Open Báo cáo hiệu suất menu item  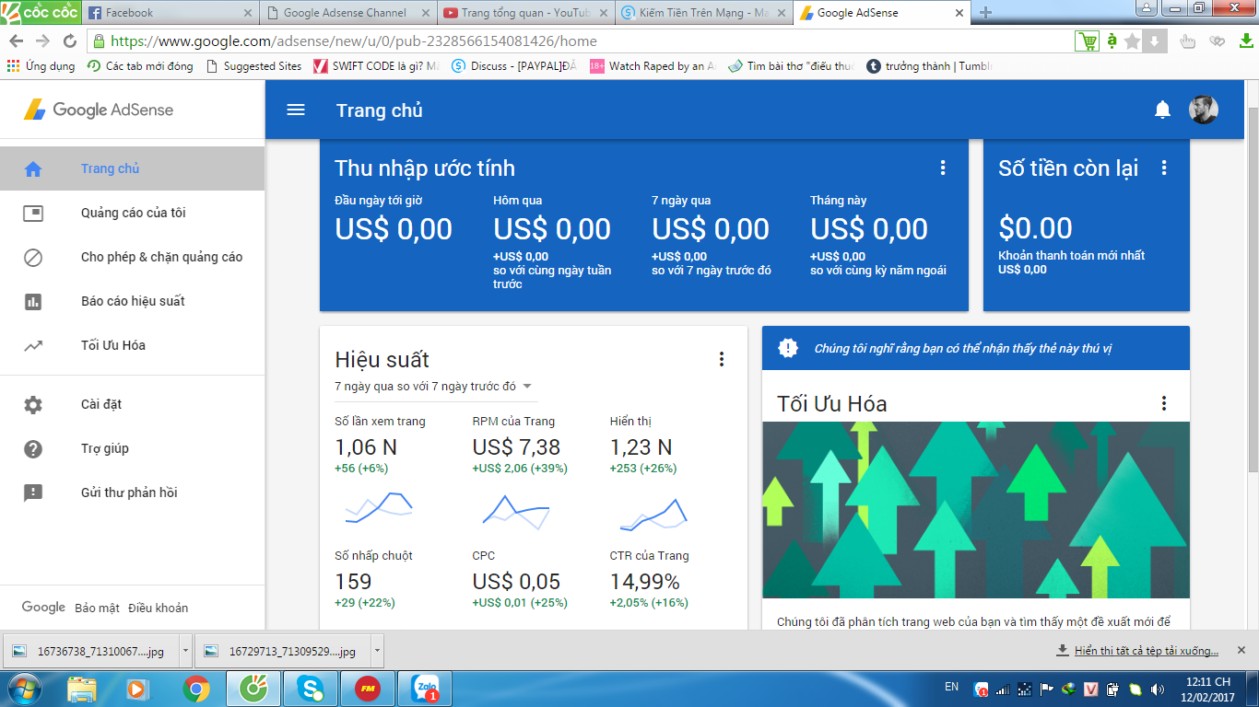click(132, 301)
